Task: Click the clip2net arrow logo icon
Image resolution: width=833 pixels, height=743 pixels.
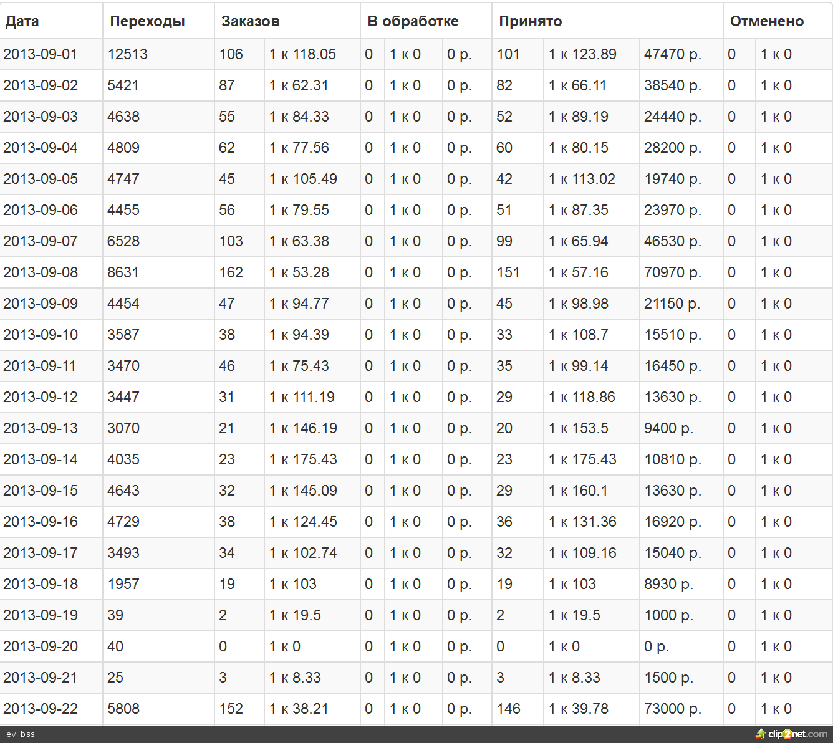Action: tap(760, 734)
